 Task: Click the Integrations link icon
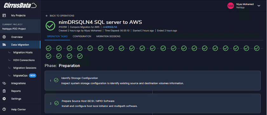point(4,83)
